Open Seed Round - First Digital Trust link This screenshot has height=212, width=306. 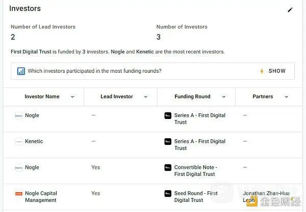(196, 197)
